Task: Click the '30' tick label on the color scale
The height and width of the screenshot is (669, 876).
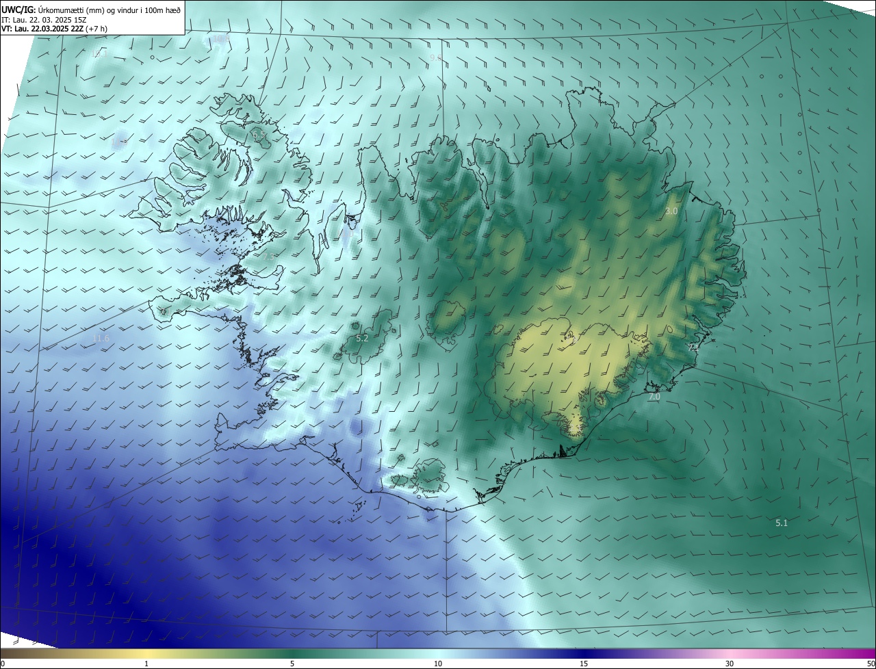Action: point(730,664)
